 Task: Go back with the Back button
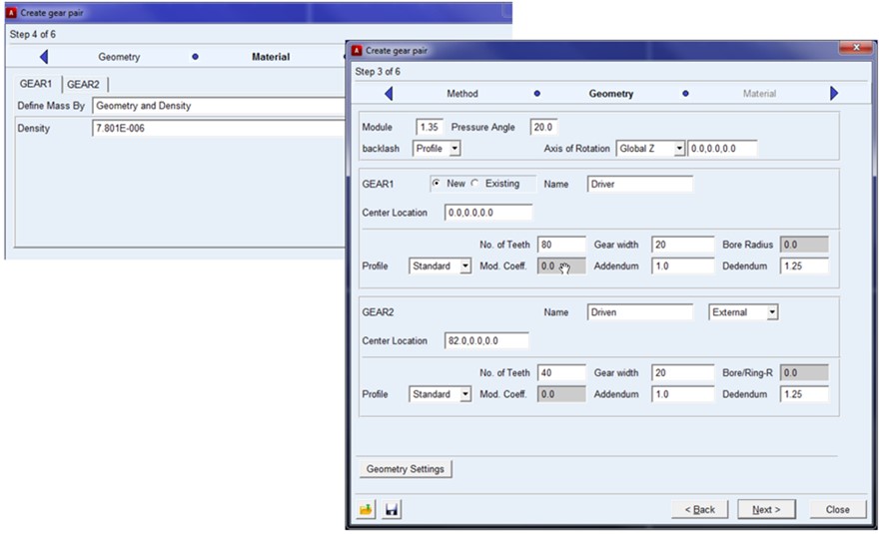[x=700, y=509]
